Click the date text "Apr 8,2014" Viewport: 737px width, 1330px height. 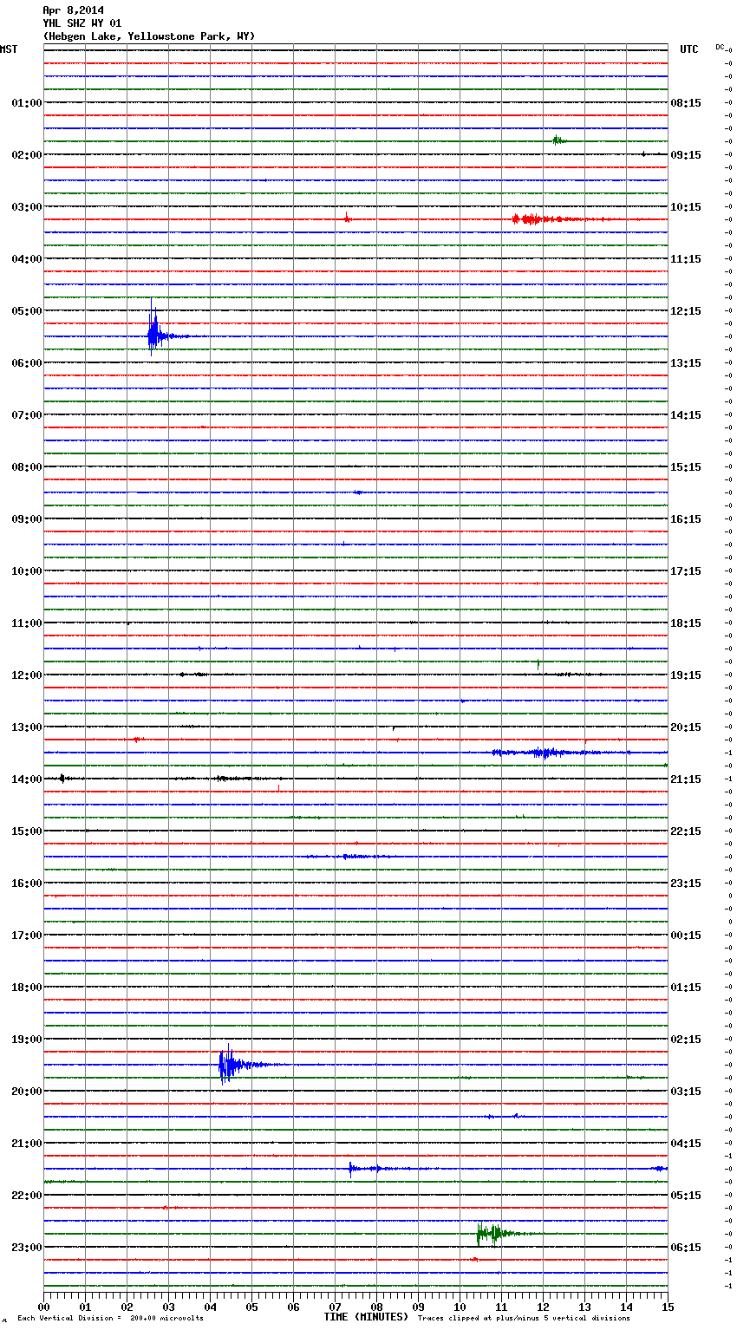tap(73, 10)
